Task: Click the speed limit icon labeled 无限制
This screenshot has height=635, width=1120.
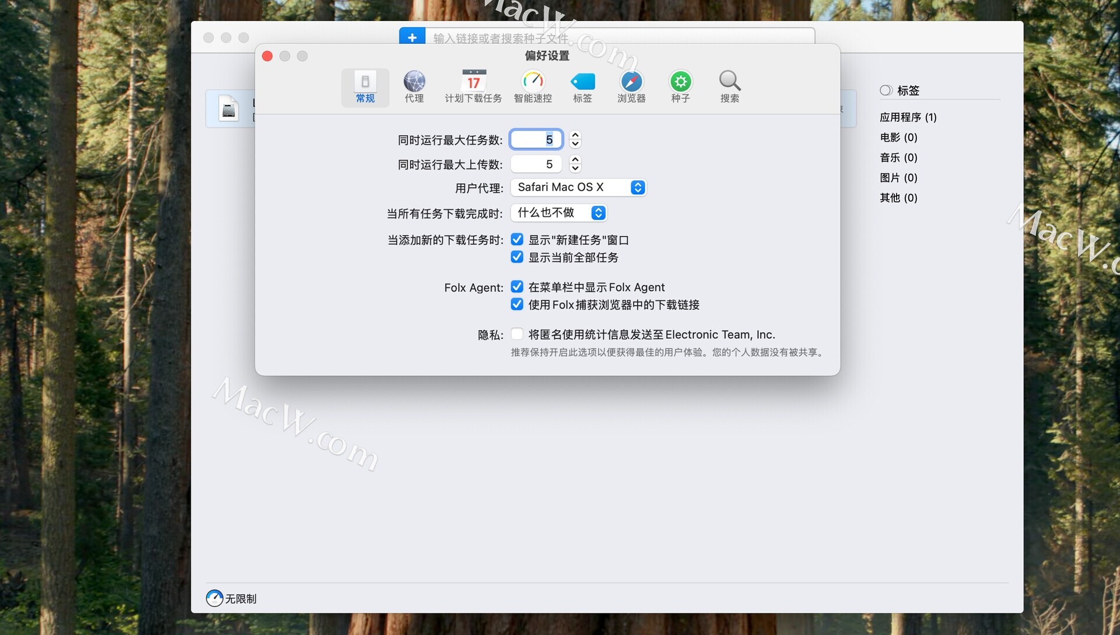Action: click(x=215, y=598)
